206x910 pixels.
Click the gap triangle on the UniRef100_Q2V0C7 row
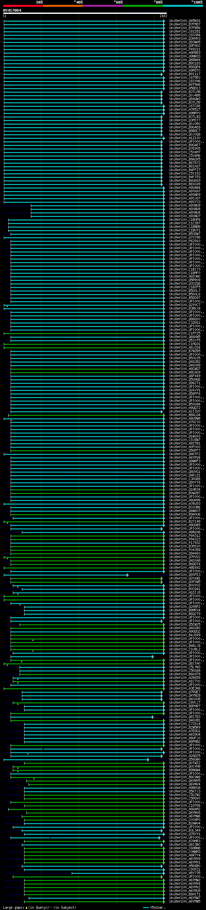click(7, 306)
